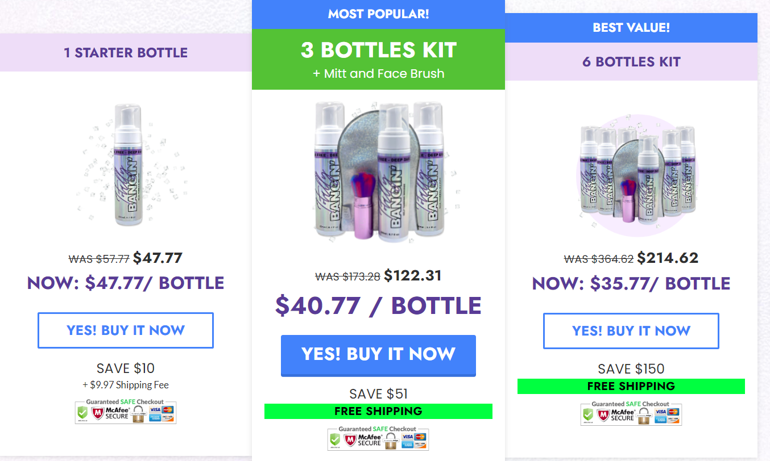770x461 pixels.
Task: Click the green shield icon in the 3 Bottles Kit badge
Action: [336, 439]
